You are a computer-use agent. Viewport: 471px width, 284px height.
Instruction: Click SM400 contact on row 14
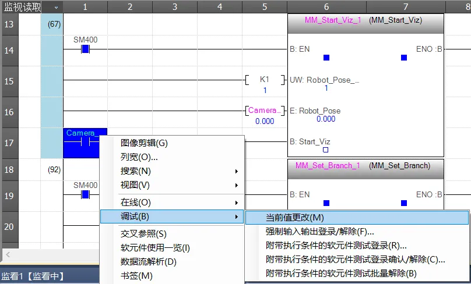[85, 49]
